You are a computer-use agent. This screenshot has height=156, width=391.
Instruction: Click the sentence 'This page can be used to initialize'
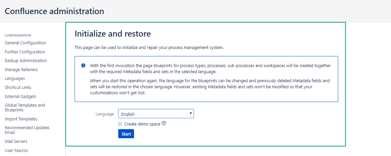[149, 48]
